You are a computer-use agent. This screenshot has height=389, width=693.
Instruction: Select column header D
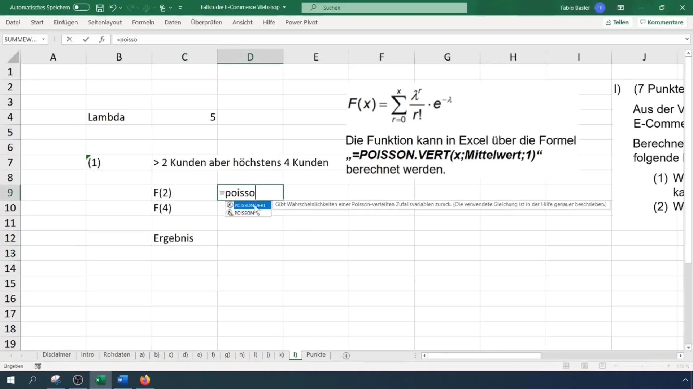click(x=250, y=57)
